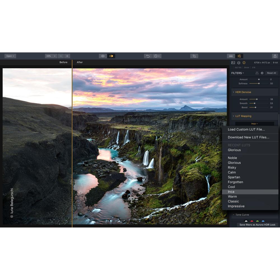The height and width of the screenshot is (280, 280).
Task: Click the lens correction icon near Reset All
Action: tap(262, 73)
